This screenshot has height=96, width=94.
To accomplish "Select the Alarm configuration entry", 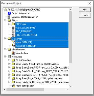I will coord(25,86).
